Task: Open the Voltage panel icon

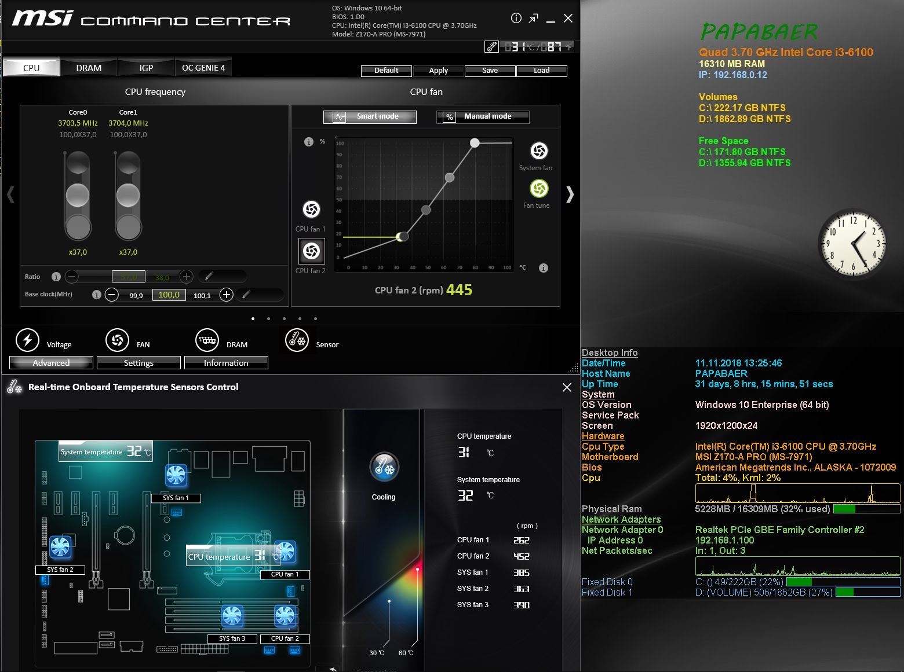Action: click(x=27, y=340)
